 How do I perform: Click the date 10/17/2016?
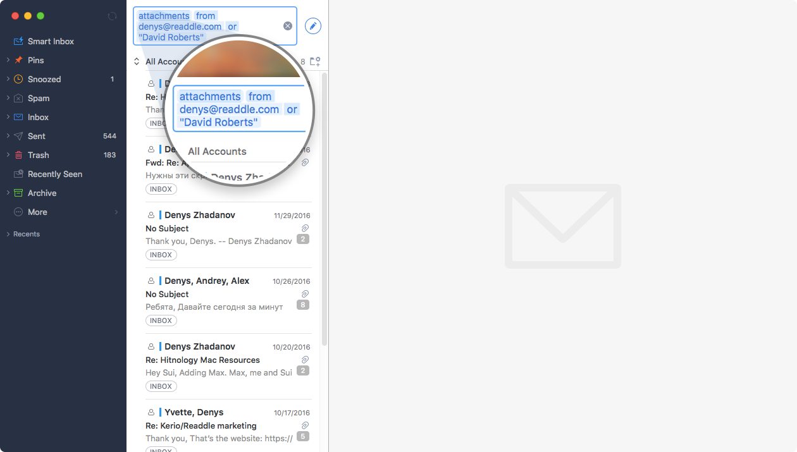(x=292, y=413)
